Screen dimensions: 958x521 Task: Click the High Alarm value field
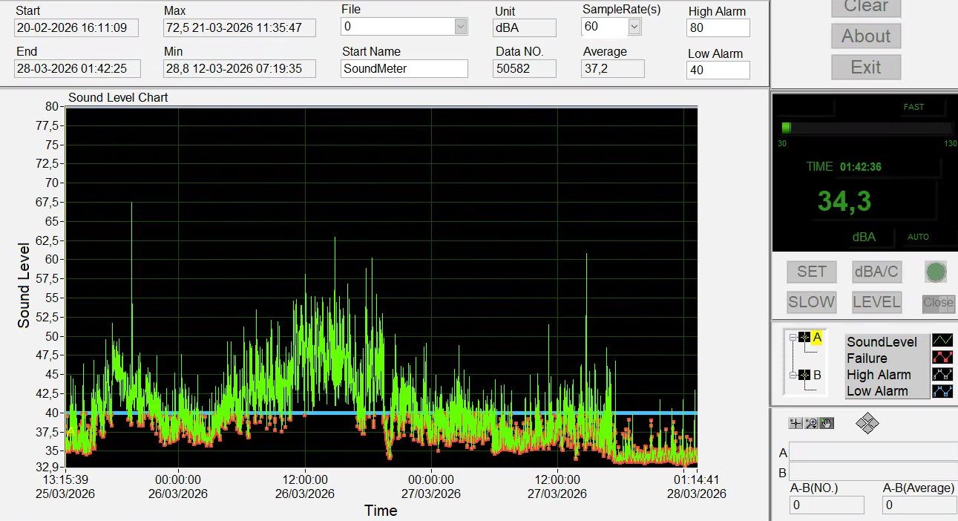718,28
